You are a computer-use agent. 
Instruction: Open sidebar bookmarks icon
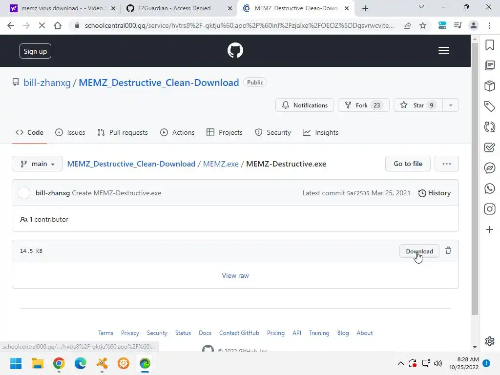(x=490, y=45)
